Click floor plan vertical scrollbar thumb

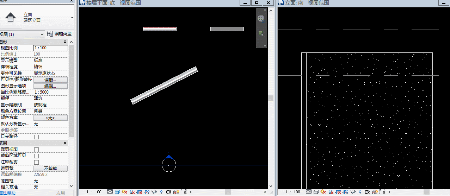coord(271,99)
